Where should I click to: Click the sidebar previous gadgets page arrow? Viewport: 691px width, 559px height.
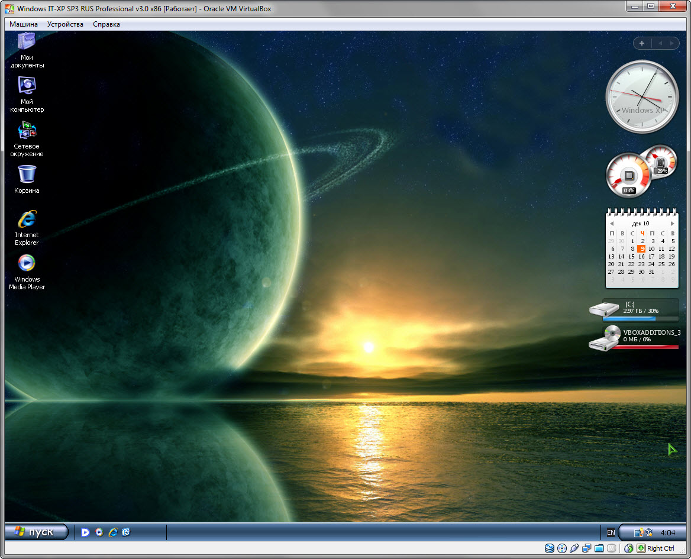(x=660, y=43)
